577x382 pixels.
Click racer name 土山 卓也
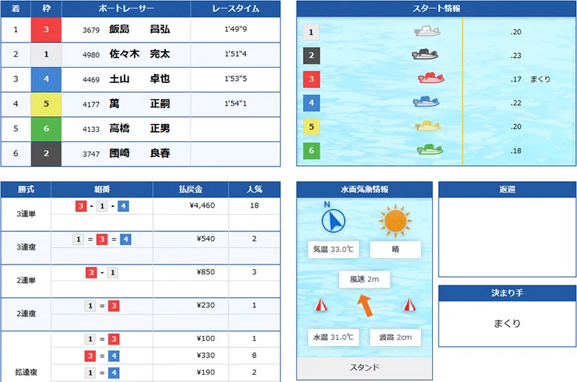(139, 79)
